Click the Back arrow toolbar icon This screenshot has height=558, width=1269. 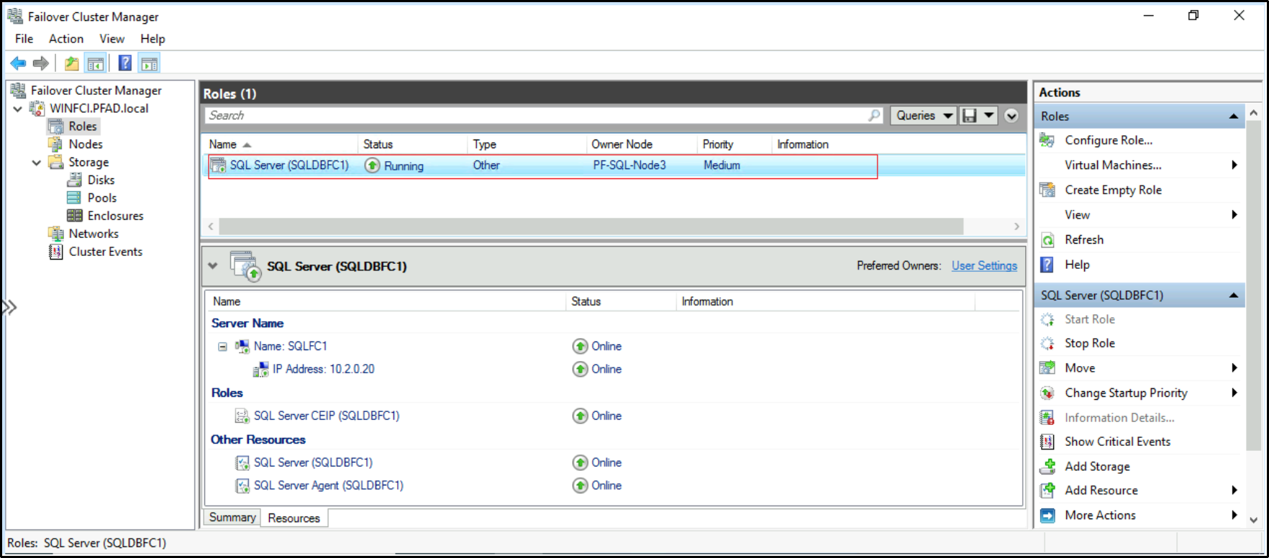coord(18,63)
